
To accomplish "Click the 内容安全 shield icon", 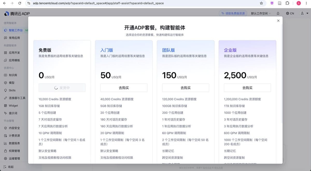I will tap(5, 128).
